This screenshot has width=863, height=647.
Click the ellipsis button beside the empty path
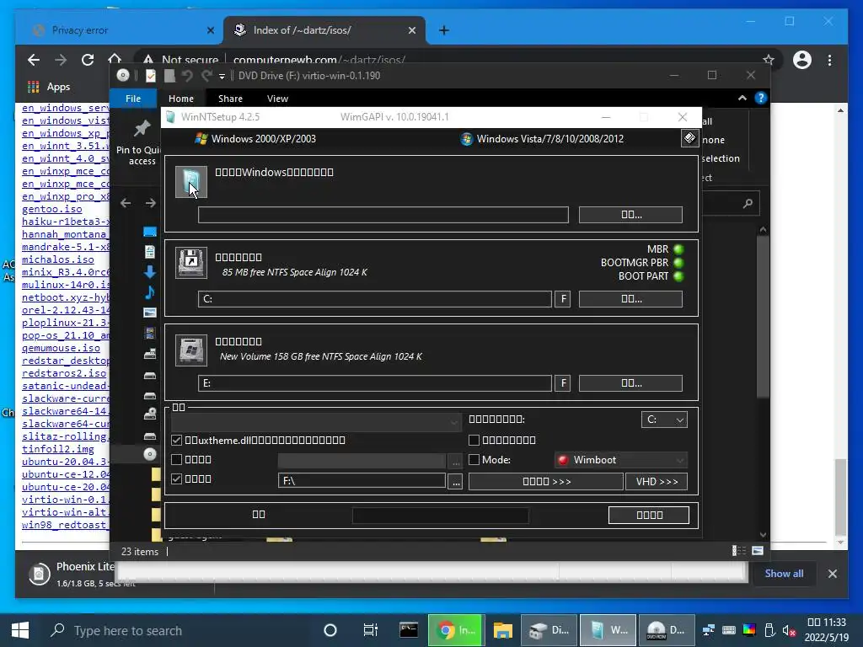455,461
